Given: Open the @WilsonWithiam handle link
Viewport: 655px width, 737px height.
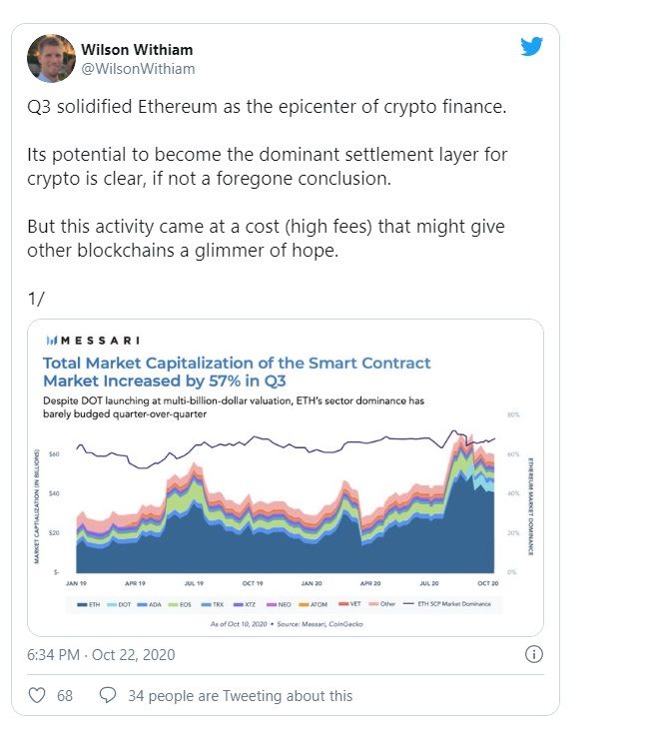Looking at the screenshot, I should pyautogui.click(x=138, y=69).
